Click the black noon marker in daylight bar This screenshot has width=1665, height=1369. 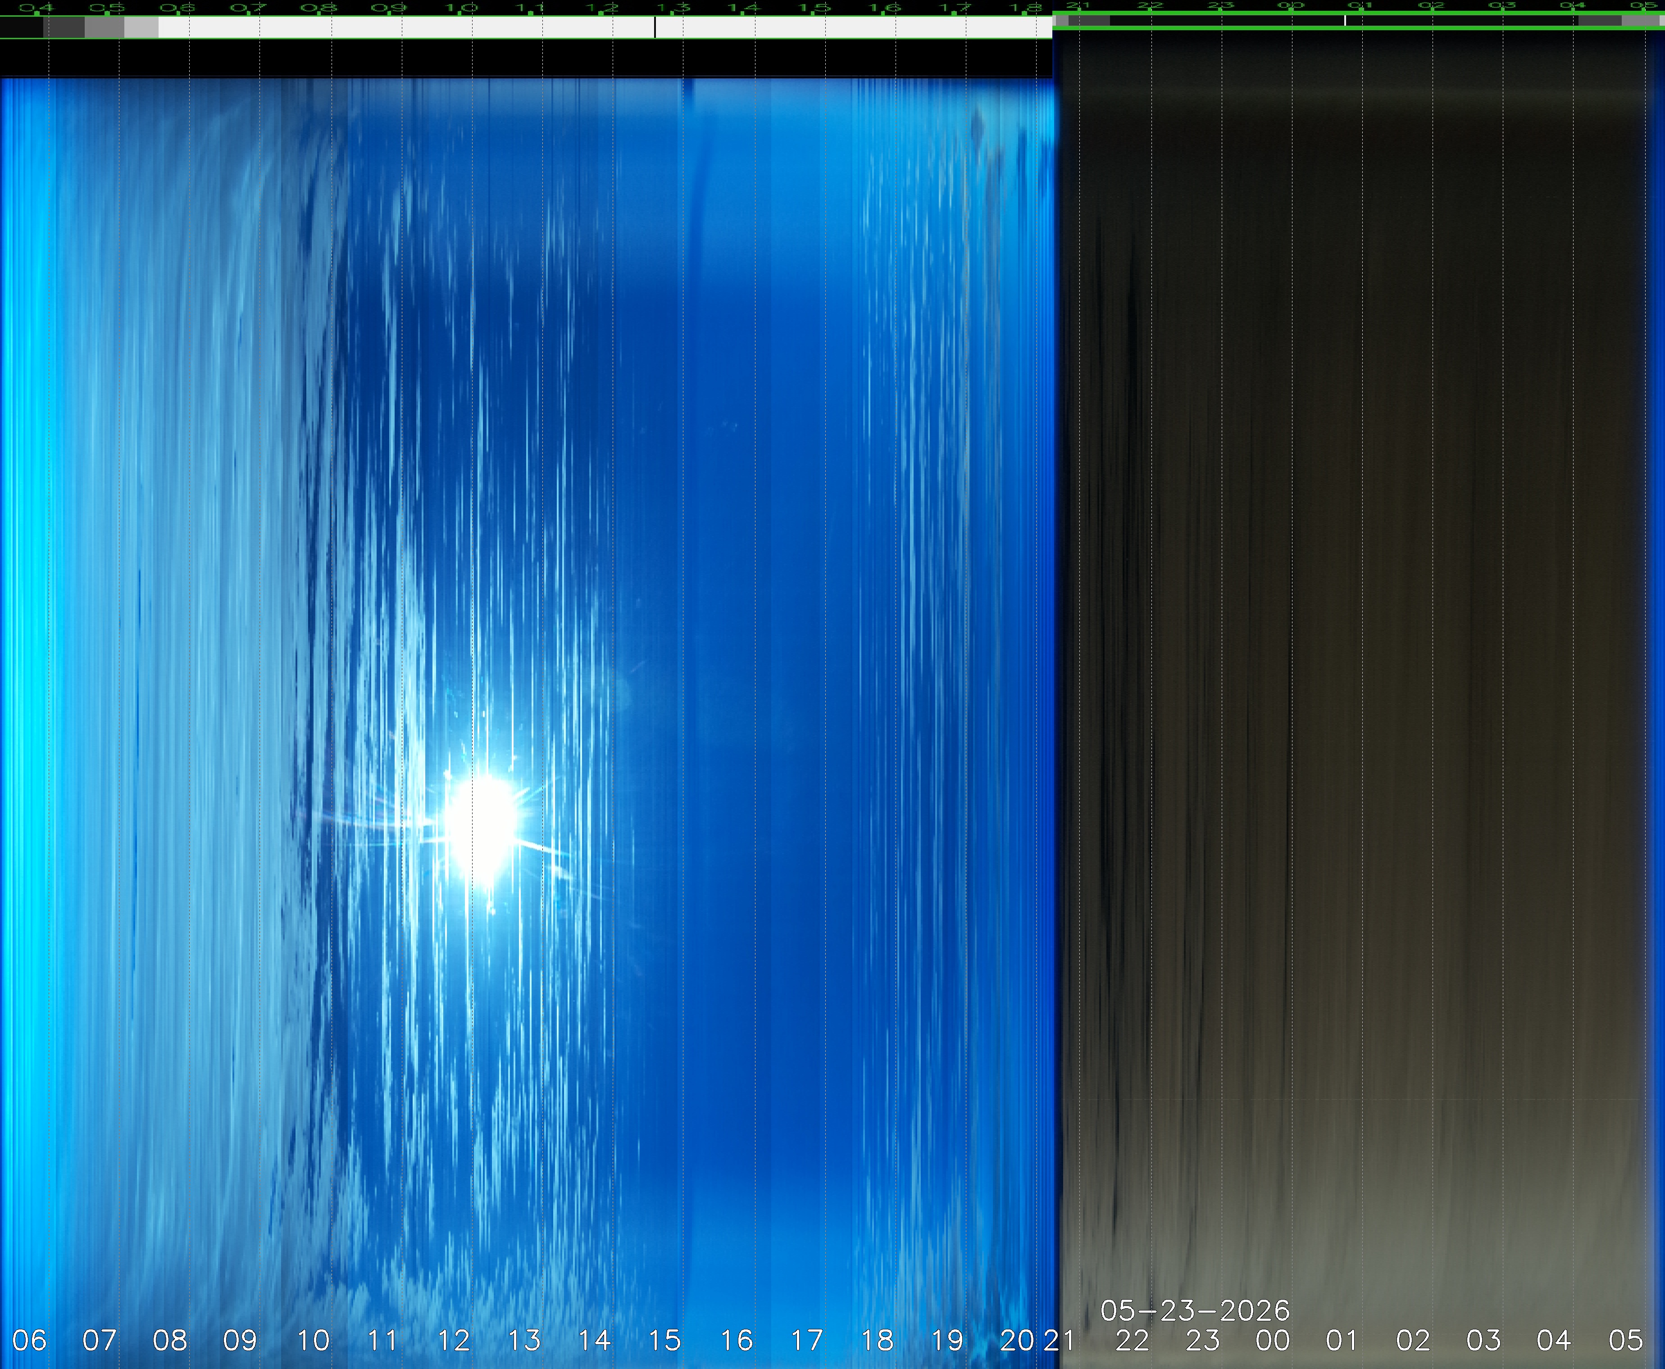[655, 27]
